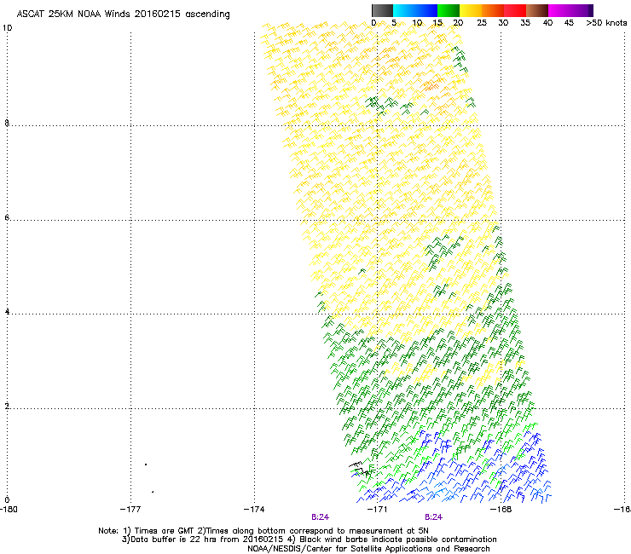
Task: Click the latitude label '4' on the left axis
Action: [7, 311]
